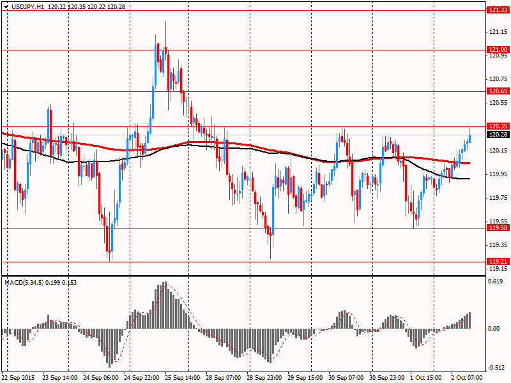This screenshot has height=383, width=511.
Task: Select the 120.65 red price level label
Action: [498, 91]
